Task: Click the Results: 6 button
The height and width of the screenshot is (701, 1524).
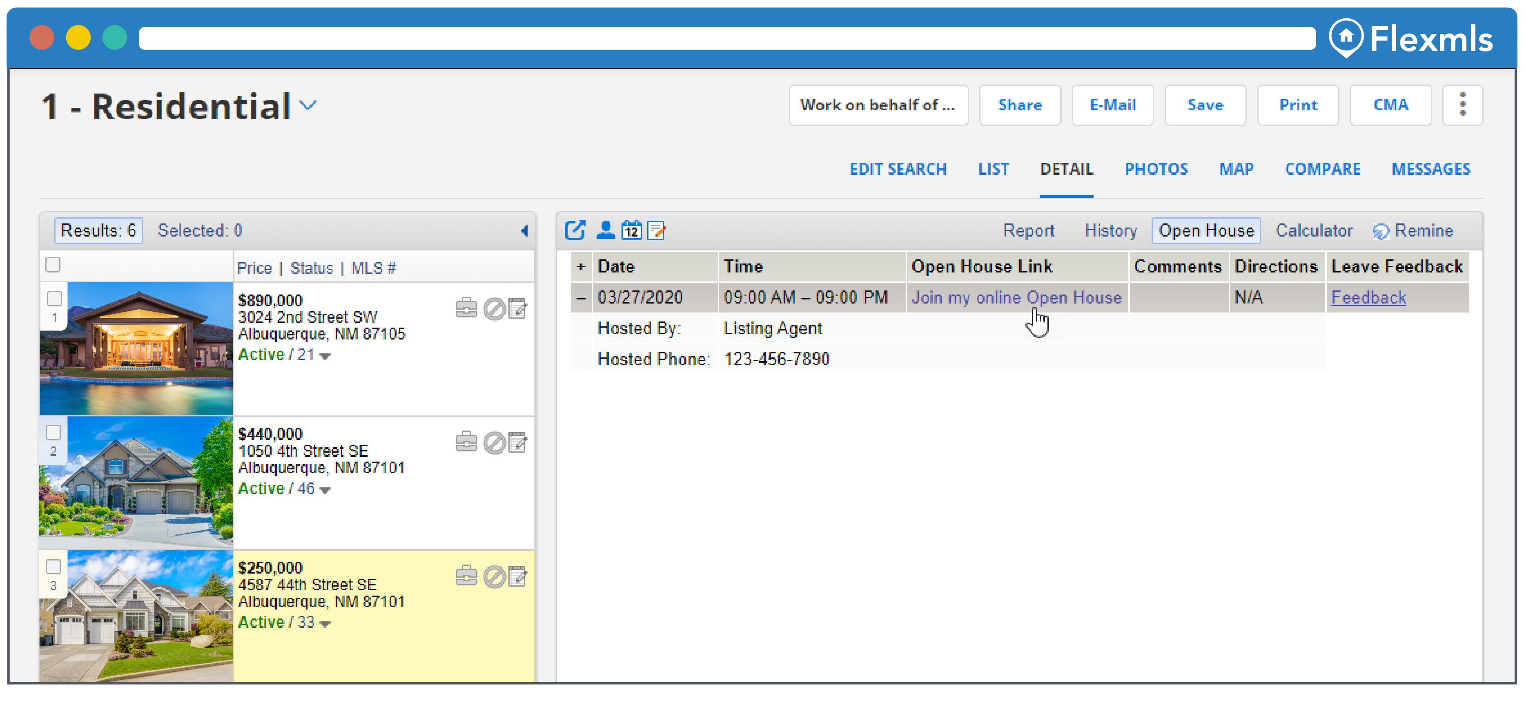Action: coord(99,230)
